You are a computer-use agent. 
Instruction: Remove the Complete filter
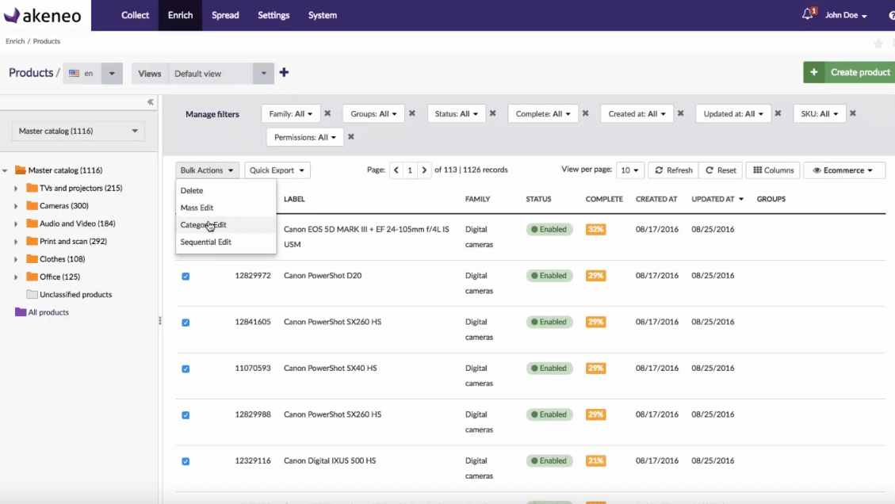(586, 113)
